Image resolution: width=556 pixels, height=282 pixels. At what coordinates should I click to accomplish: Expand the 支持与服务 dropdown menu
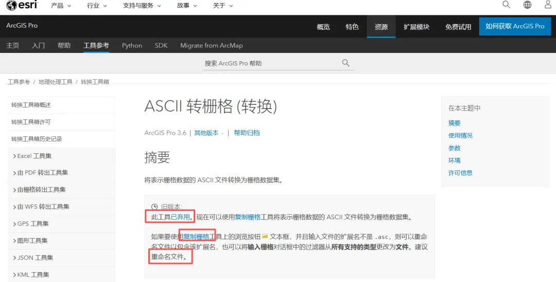coord(142,6)
